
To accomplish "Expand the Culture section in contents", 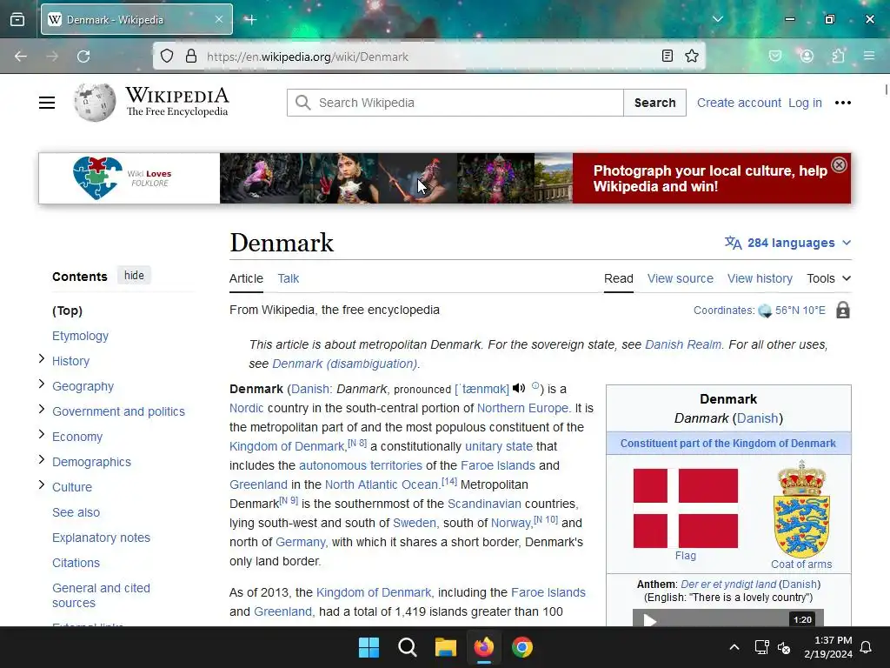I will [41, 484].
